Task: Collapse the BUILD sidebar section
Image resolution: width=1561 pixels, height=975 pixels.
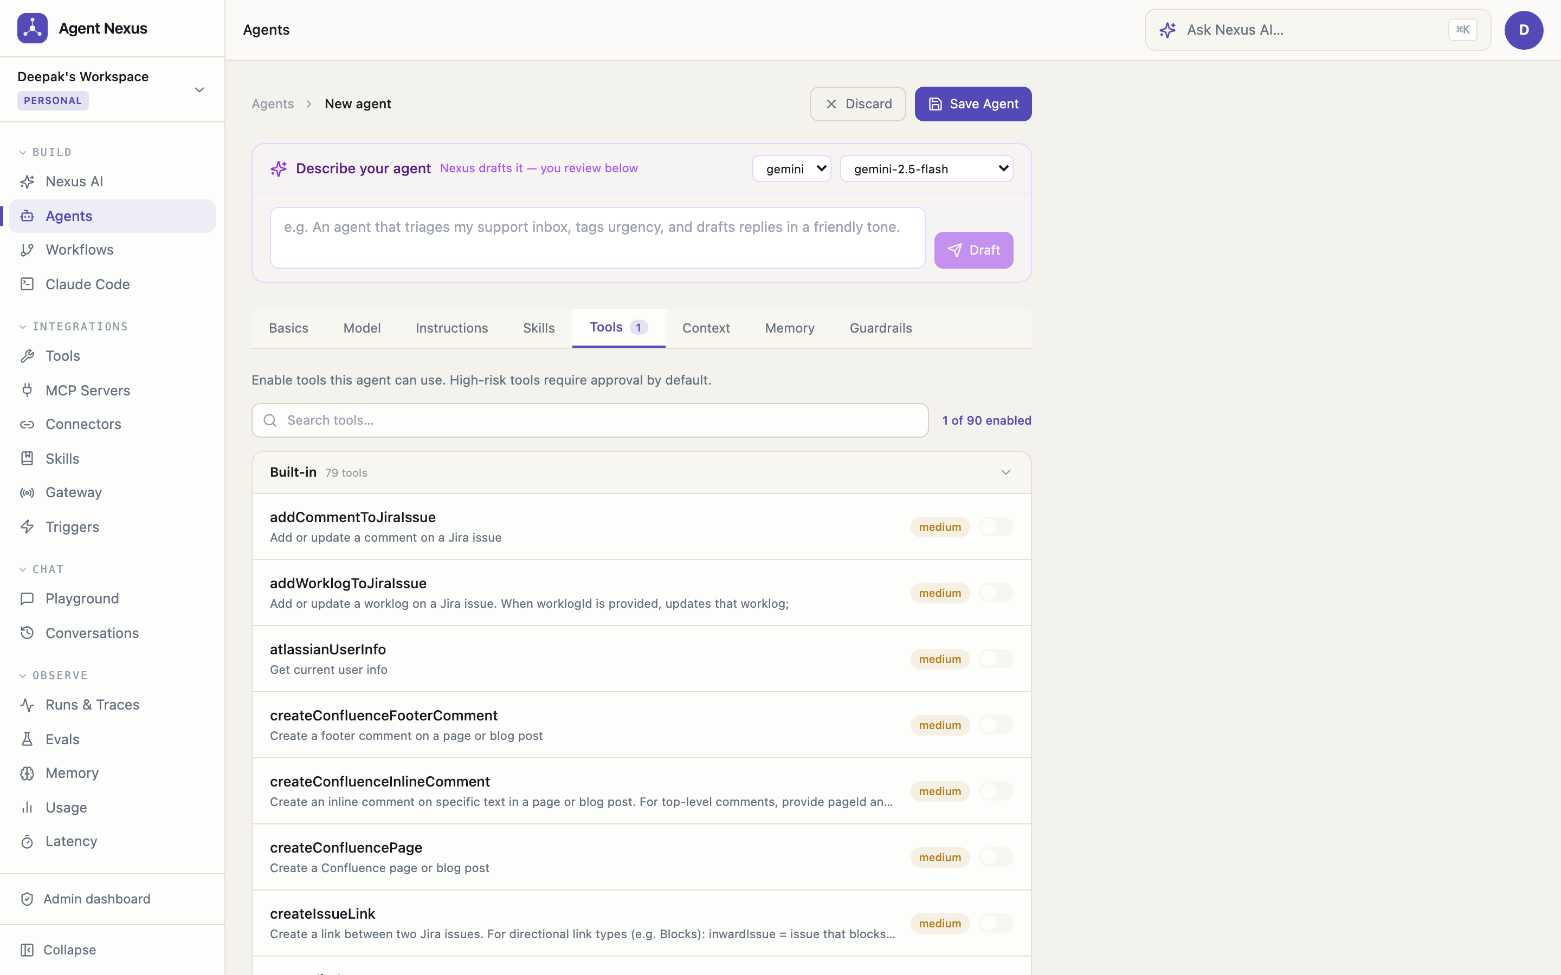Action: click(x=45, y=152)
